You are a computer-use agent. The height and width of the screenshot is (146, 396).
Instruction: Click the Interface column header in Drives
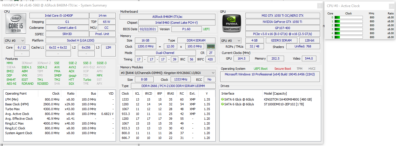pos(228,93)
